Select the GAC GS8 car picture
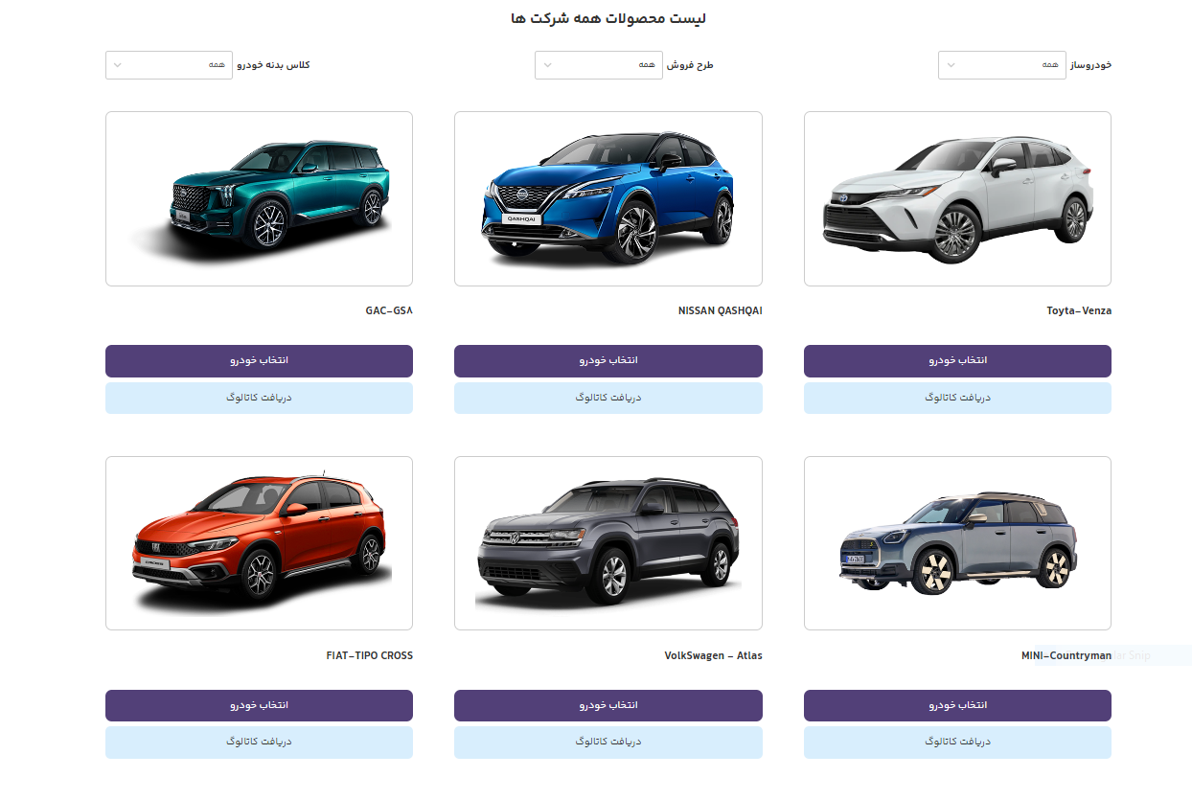The image size is (1192, 800). pos(259,199)
